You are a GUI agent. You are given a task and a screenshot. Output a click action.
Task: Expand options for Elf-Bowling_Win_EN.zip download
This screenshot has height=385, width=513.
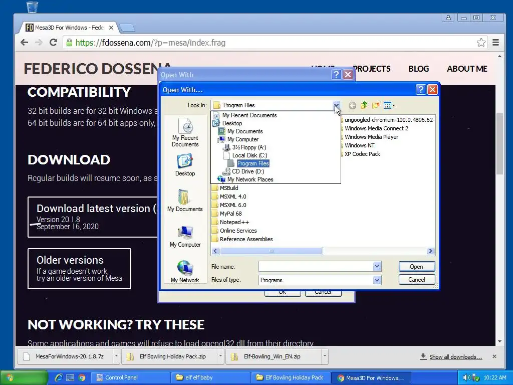tap(325, 356)
